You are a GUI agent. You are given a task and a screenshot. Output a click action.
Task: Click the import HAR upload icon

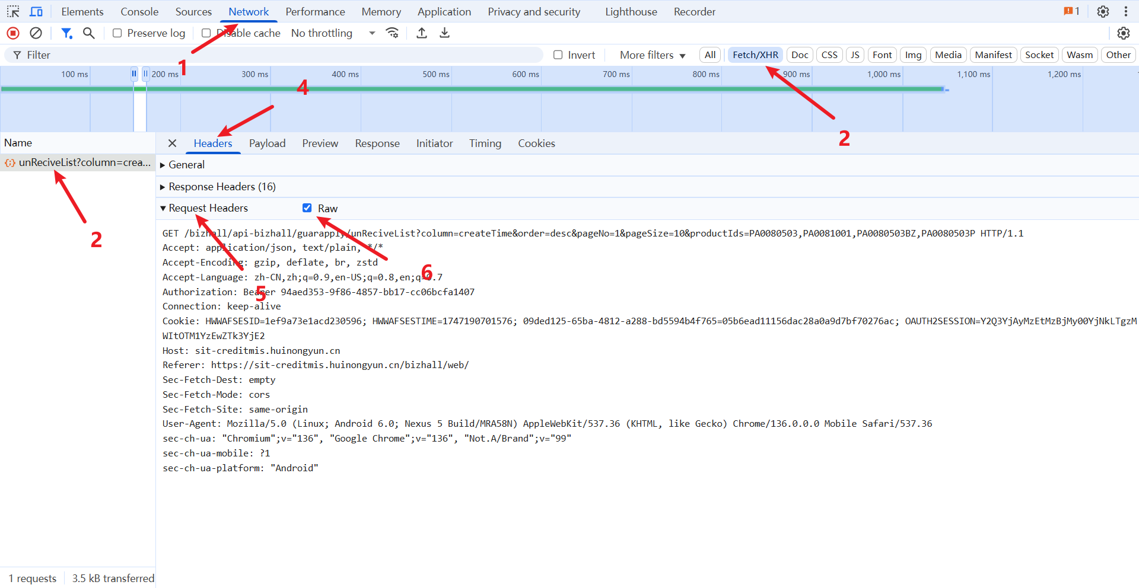422,33
